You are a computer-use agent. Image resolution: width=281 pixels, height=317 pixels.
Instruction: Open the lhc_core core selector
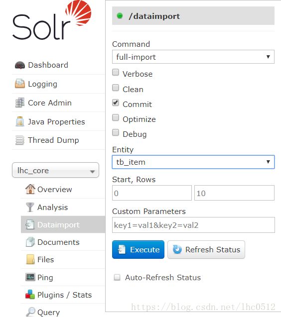pos(55,170)
